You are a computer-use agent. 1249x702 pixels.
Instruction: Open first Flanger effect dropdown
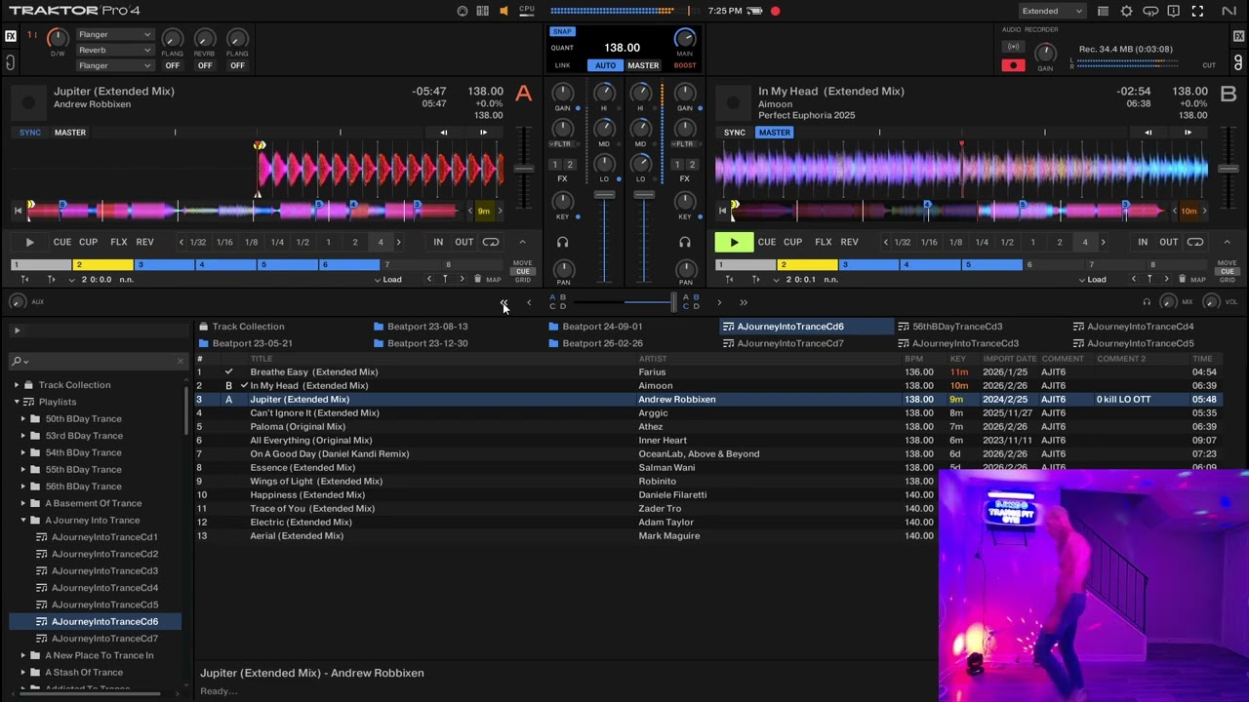(x=114, y=34)
